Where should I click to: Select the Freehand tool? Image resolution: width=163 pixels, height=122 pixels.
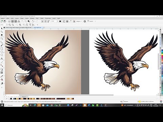pyautogui.click(x=2, y=42)
